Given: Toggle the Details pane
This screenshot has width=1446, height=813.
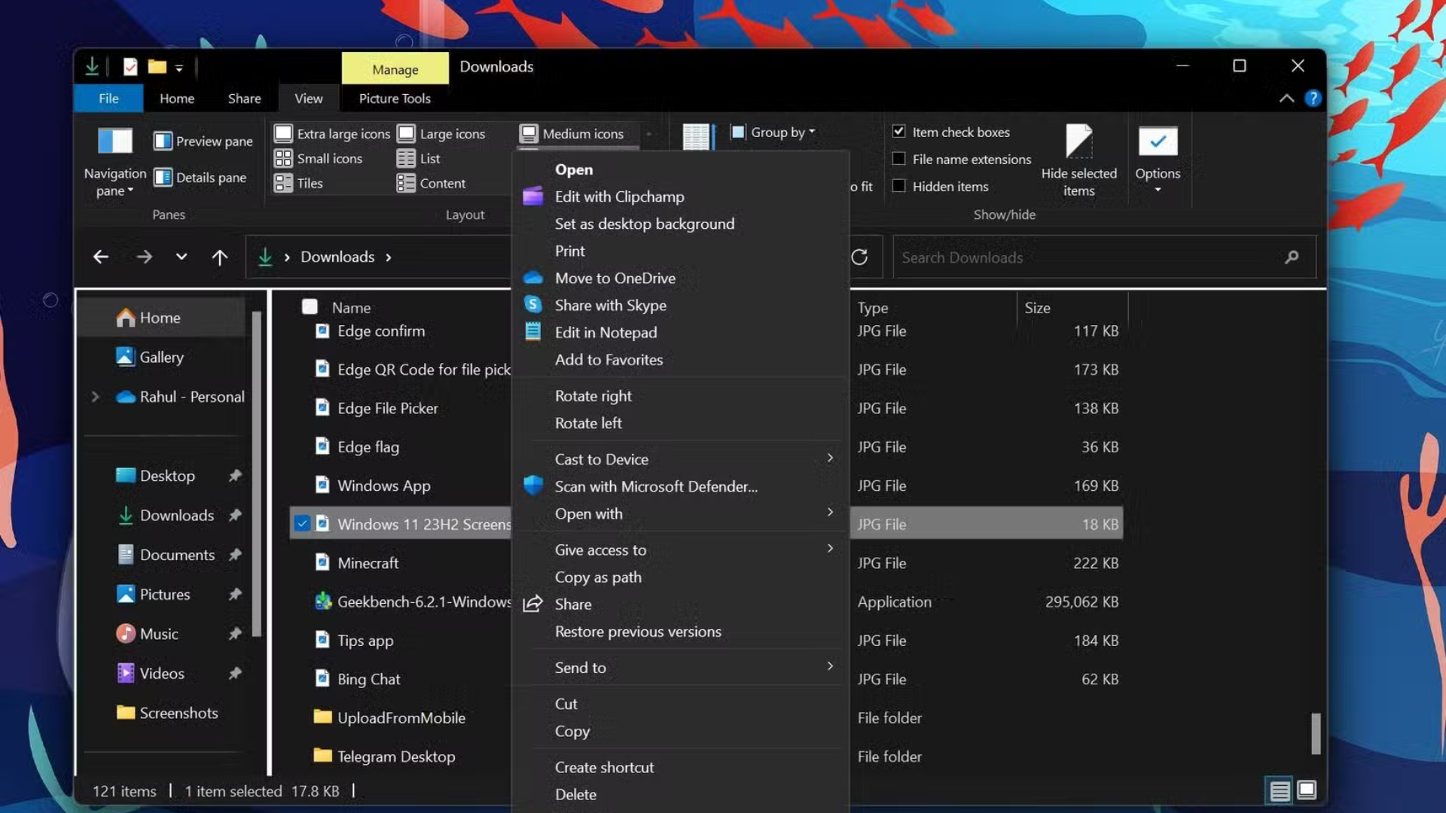Looking at the screenshot, I should [x=200, y=178].
